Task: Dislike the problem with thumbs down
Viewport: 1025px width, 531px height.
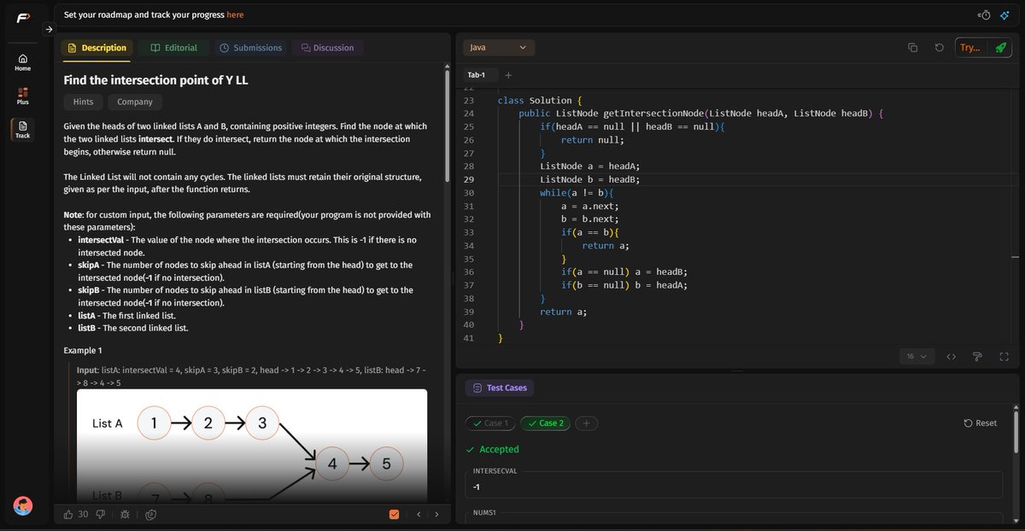Action: click(x=101, y=514)
